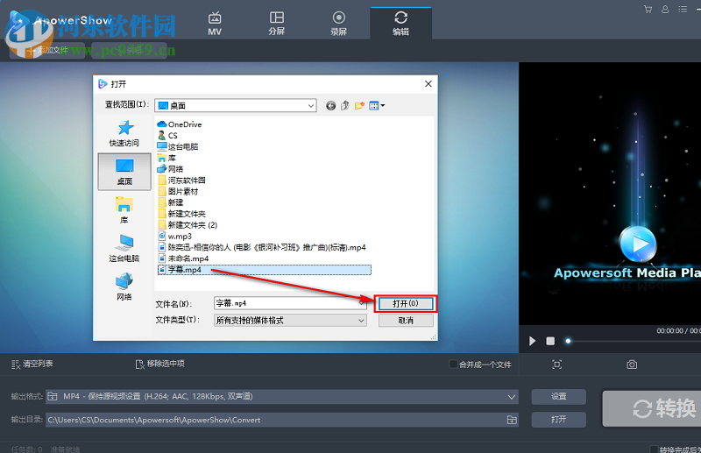This screenshot has width=701, height=453.
Task: Toggle fullscreen preview icon
Action: click(556, 365)
